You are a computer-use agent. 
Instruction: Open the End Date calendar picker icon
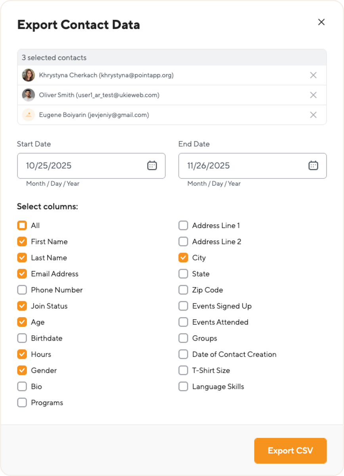[313, 166]
